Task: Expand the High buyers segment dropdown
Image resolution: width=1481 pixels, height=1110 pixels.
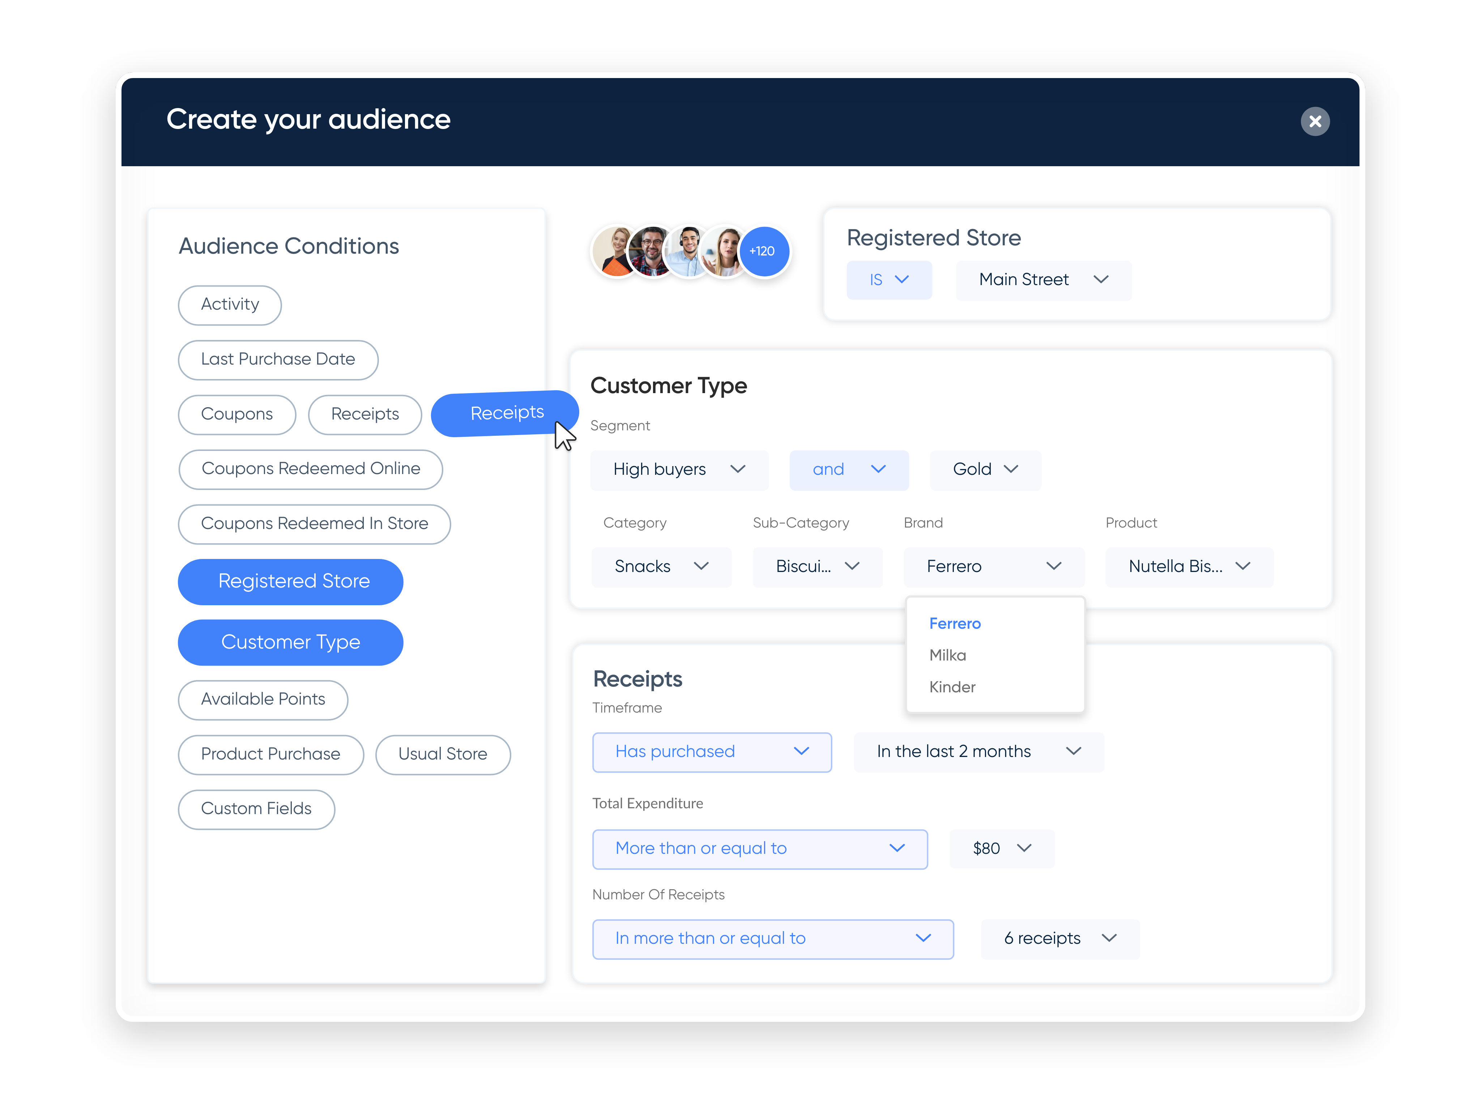Action: coord(679,470)
